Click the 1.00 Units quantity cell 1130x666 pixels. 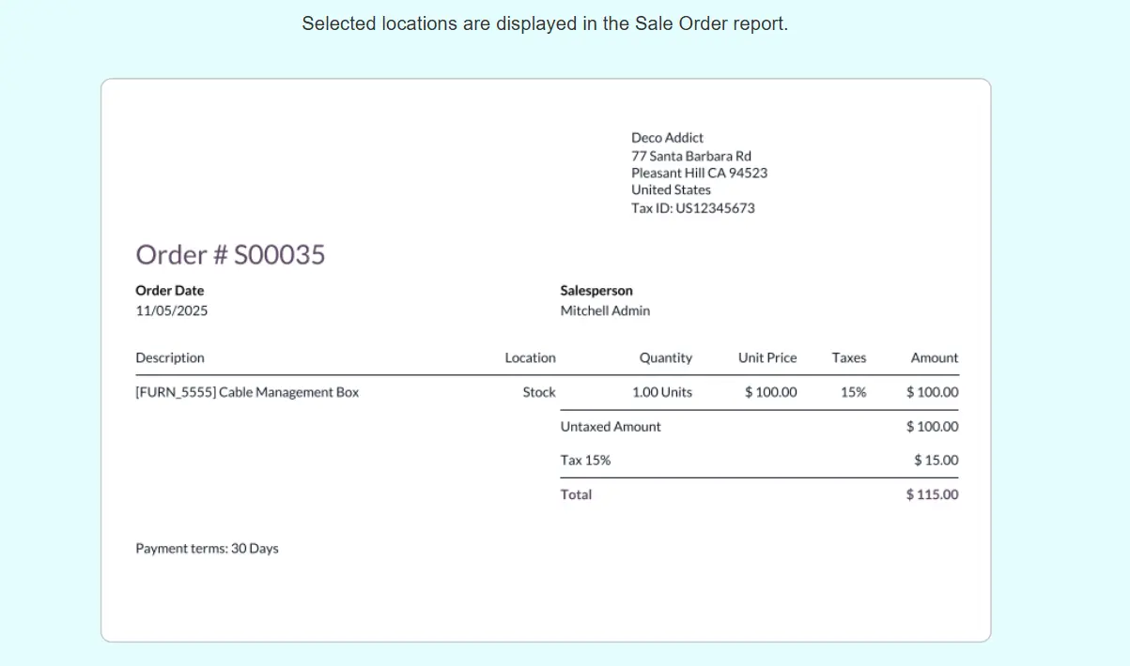tap(661, 392)
